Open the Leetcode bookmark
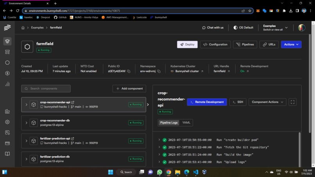Screen dimensions: 315x177 coord(140,17)
